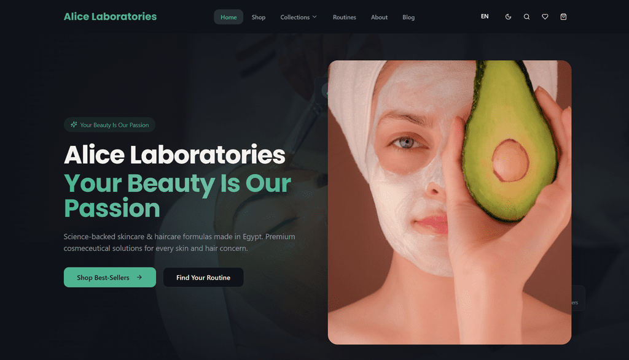
Task: Open the About page
Action: [x=379, y=17]
